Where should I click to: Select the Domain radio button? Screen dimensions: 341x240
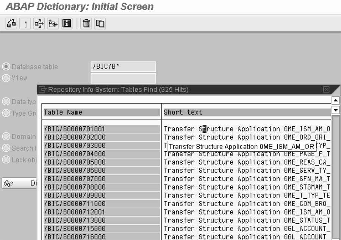6,136
